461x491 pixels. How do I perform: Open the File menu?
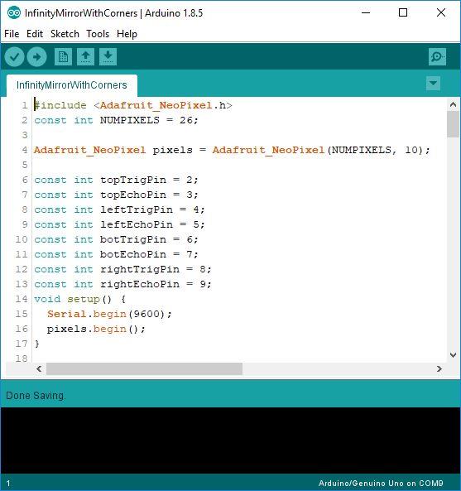click(12, 34)
